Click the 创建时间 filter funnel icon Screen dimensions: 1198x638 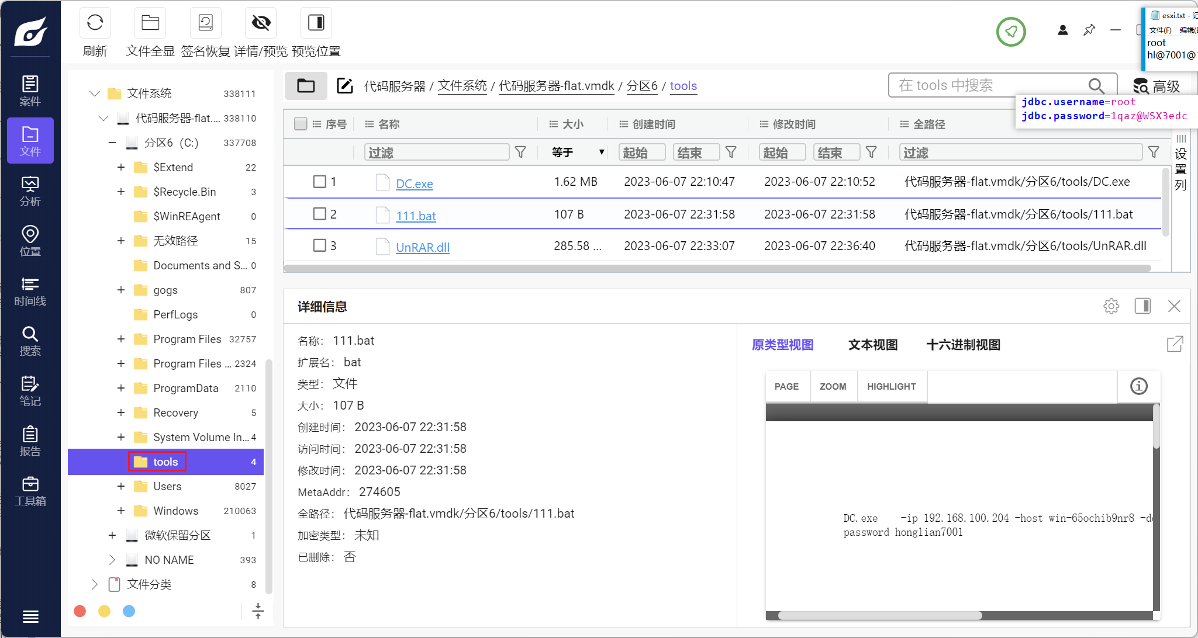tap(731, 152)
